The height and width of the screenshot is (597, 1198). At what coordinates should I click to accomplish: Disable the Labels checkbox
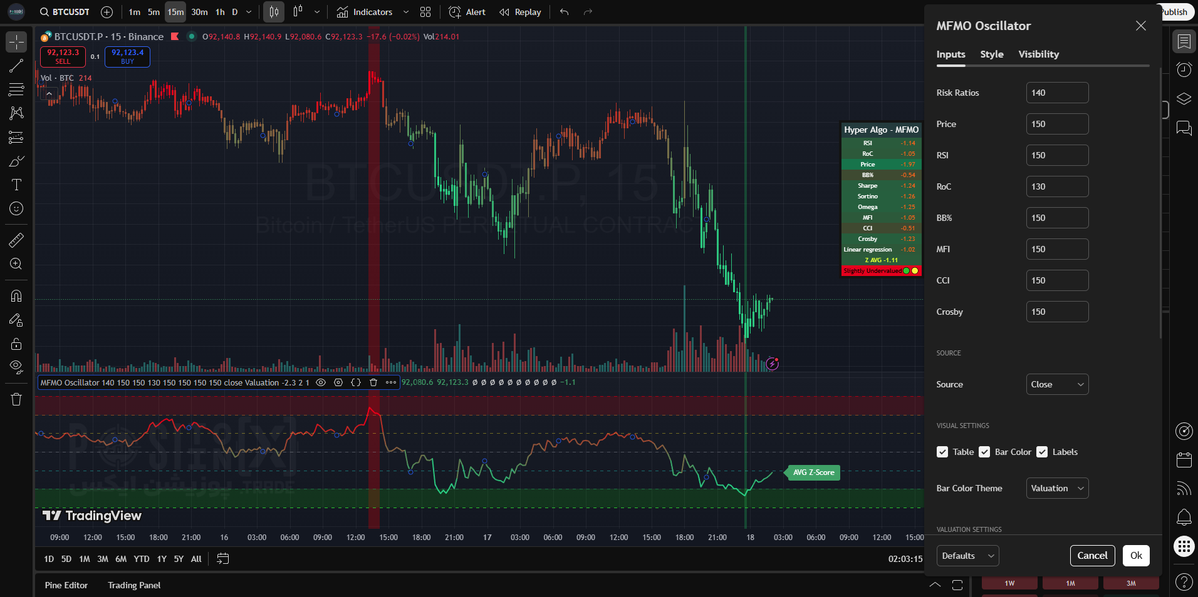tap(1042, 452)
